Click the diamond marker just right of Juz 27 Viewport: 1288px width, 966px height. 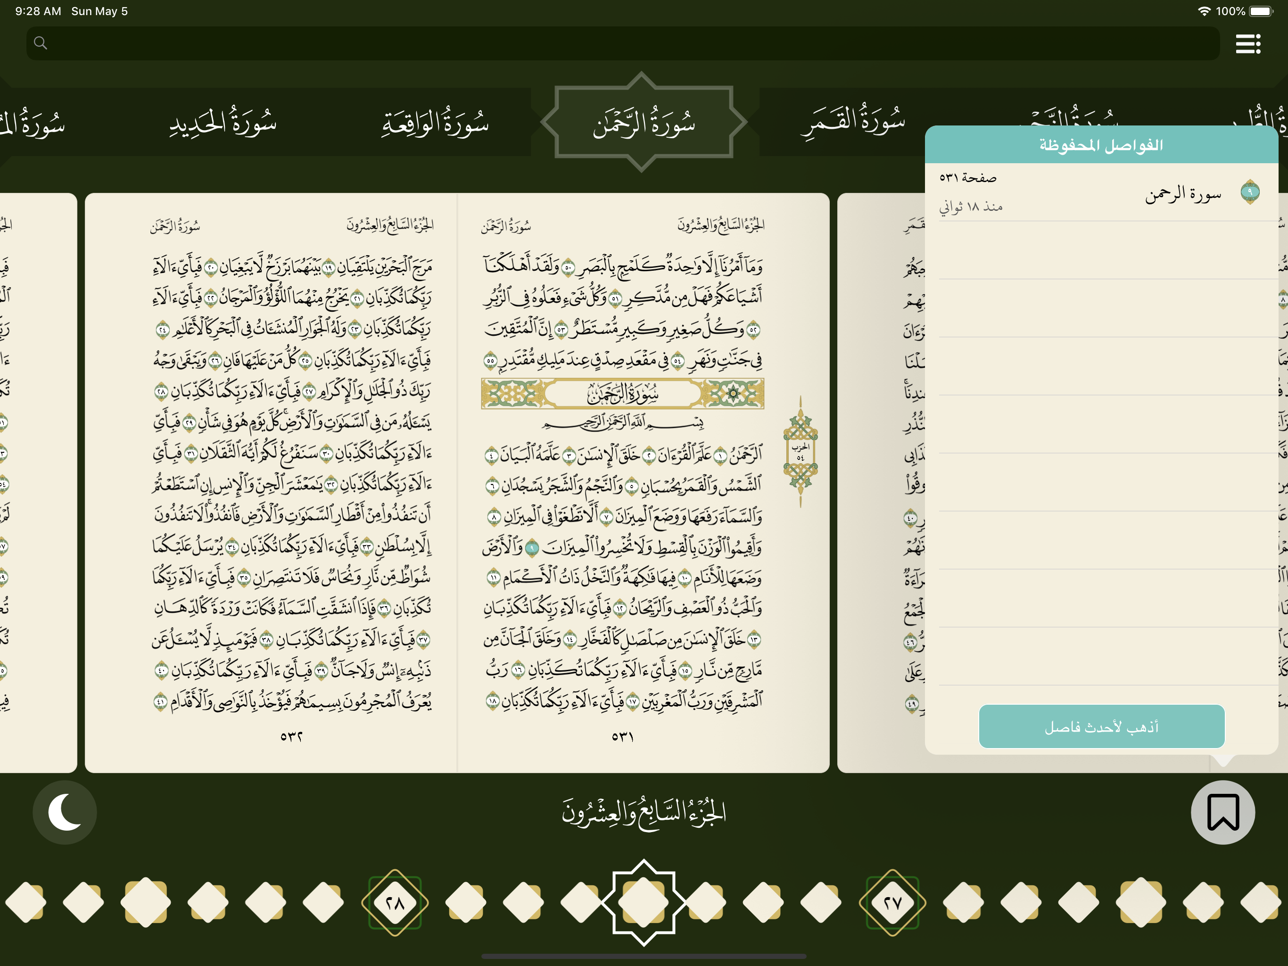(964, 902)
